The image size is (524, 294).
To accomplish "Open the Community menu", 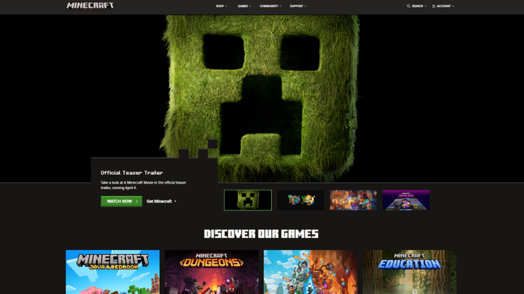I will click(271, 6).
